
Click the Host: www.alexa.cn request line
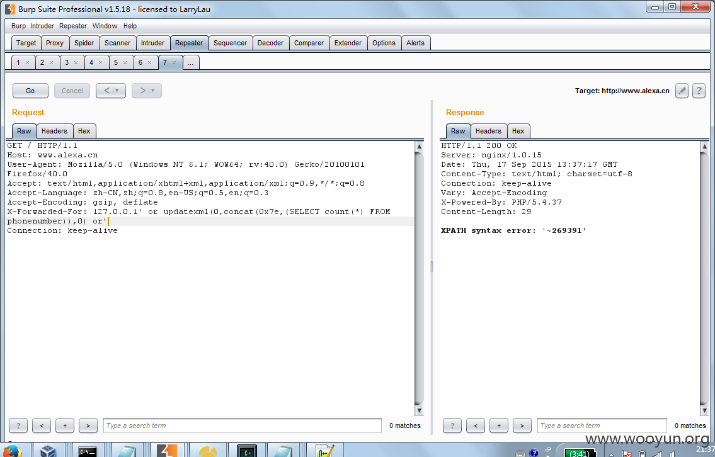[x=52, y=155]
